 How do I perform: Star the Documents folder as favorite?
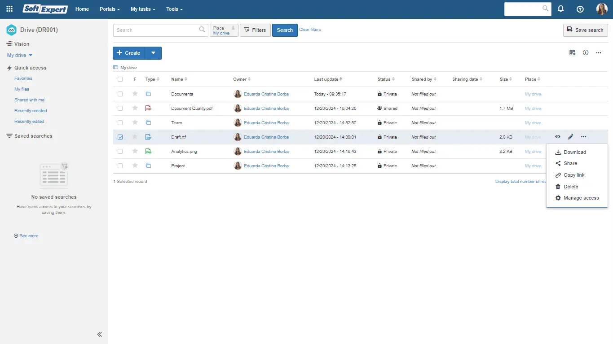135,94
